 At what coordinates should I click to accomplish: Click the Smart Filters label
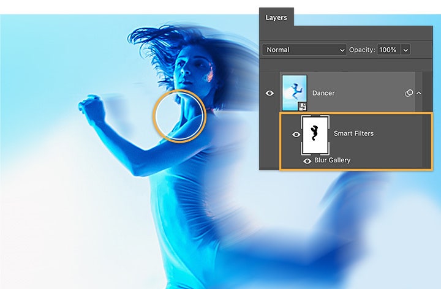coord(353,133)
